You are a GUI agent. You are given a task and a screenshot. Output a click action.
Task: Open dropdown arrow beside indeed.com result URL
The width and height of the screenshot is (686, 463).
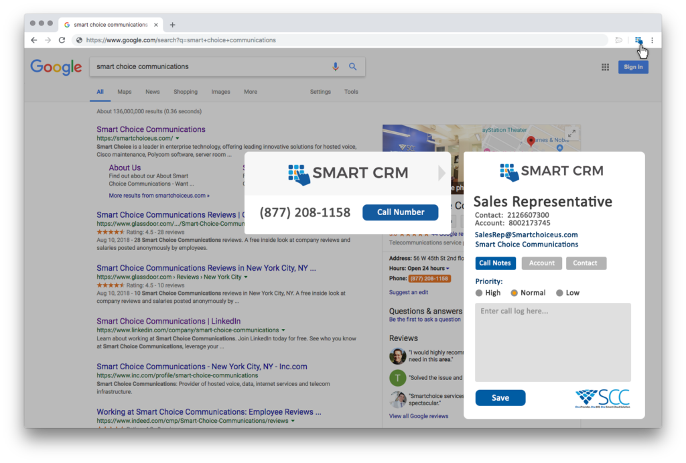coord(293,421)
